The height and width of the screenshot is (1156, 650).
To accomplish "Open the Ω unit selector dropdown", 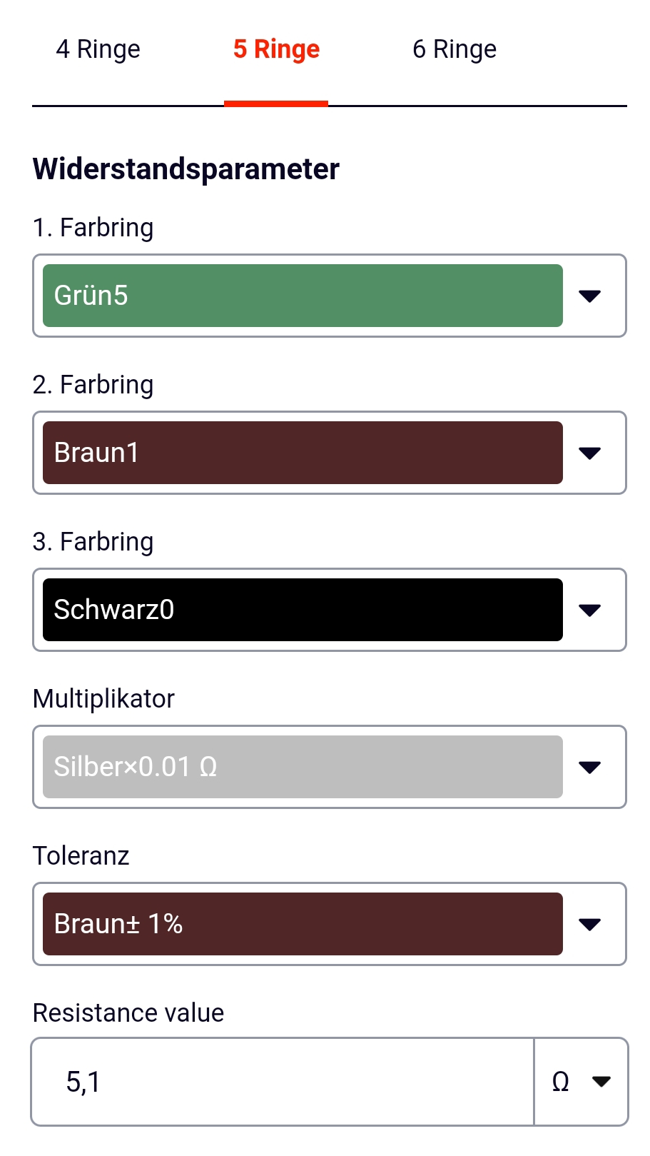I will pyautogui.click(x=581, y=1082).
